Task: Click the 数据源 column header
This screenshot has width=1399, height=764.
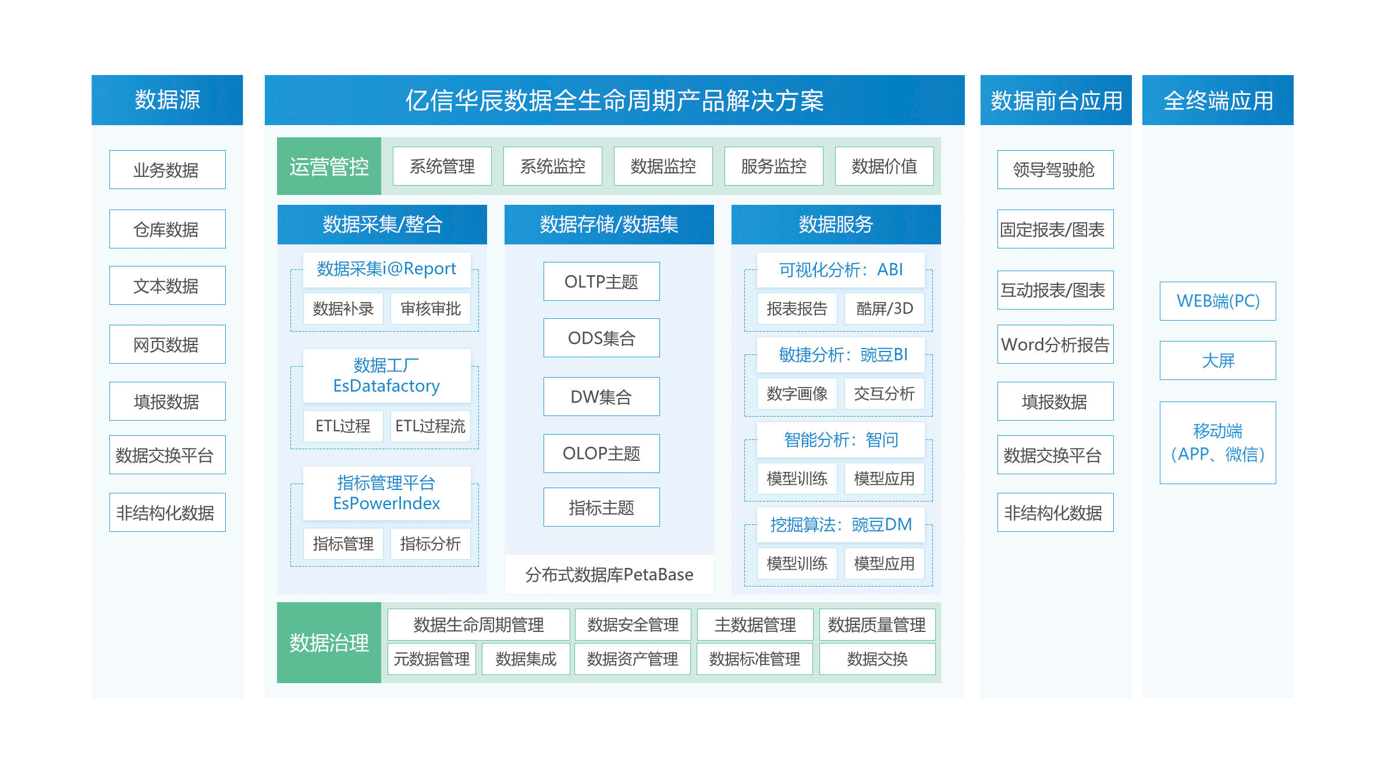Action: tap(167, 100)
